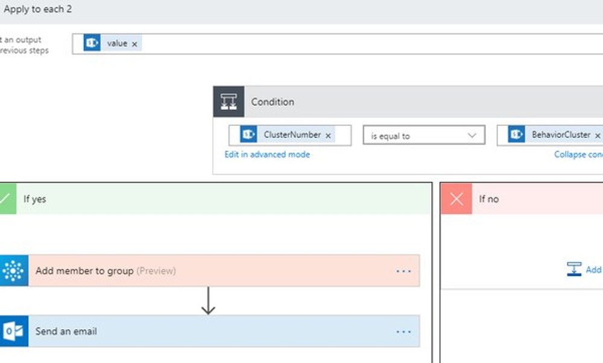This screenshot has height=363, width=603.
Task: Select the Condition funnel icon
Action: (x=228, y=101)
